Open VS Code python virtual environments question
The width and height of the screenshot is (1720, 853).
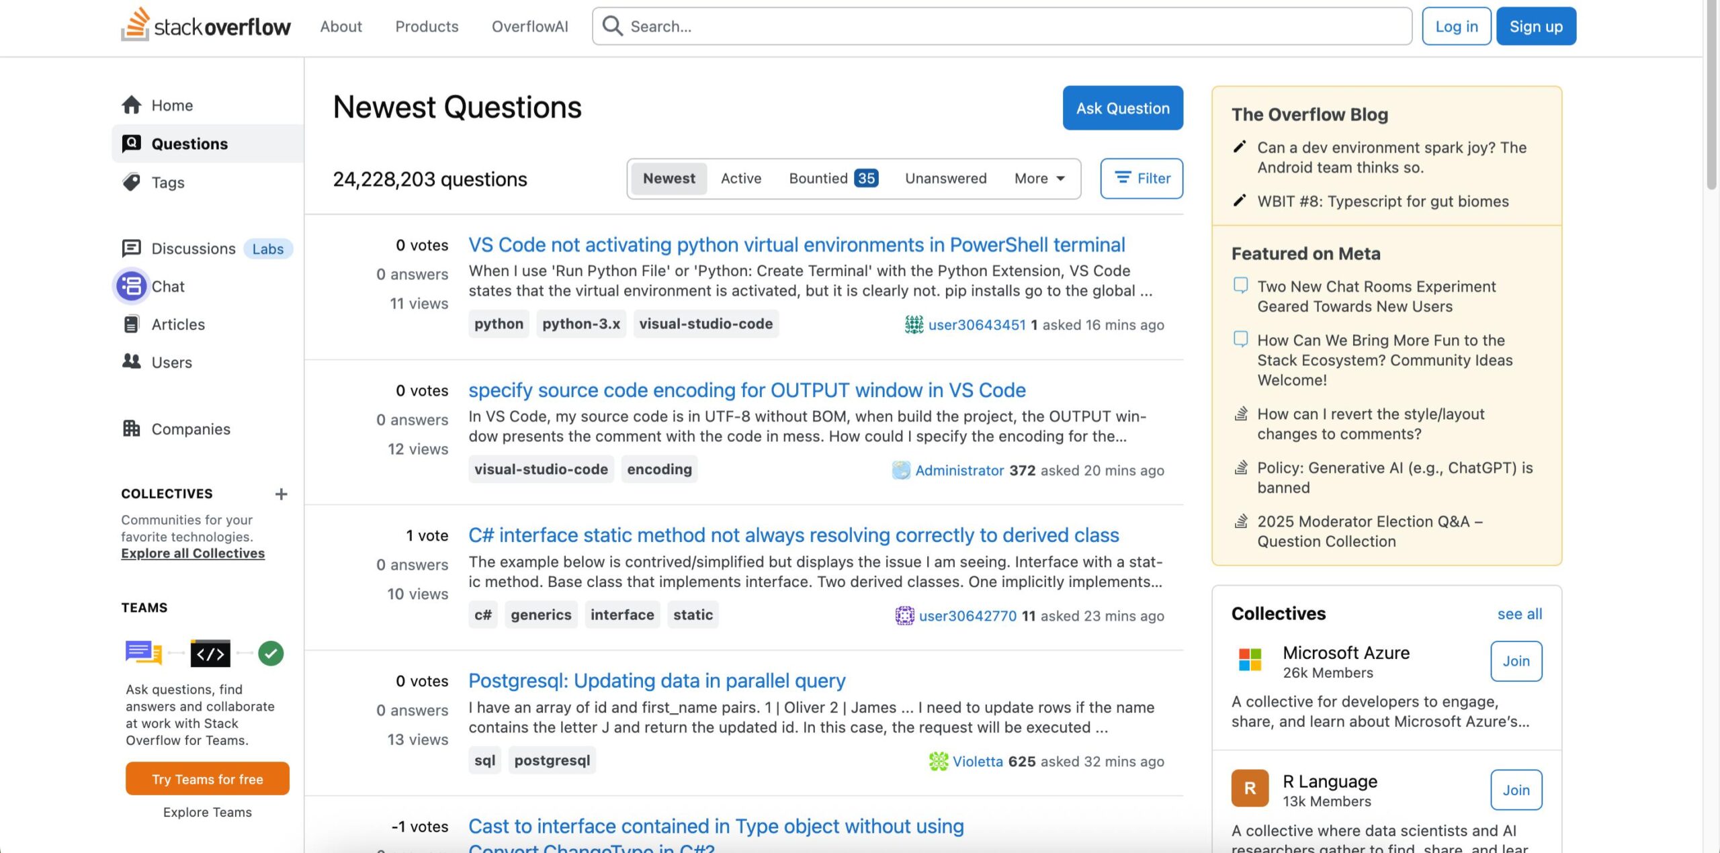coord(796,244)
